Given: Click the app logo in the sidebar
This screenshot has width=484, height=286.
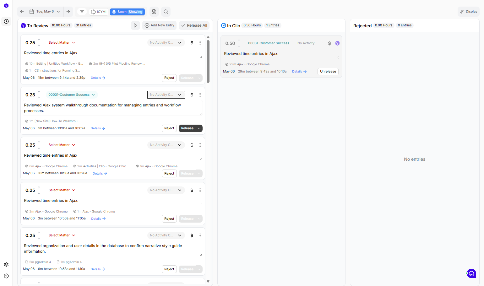Looking at the screenshot, I should tap(6, 6).
